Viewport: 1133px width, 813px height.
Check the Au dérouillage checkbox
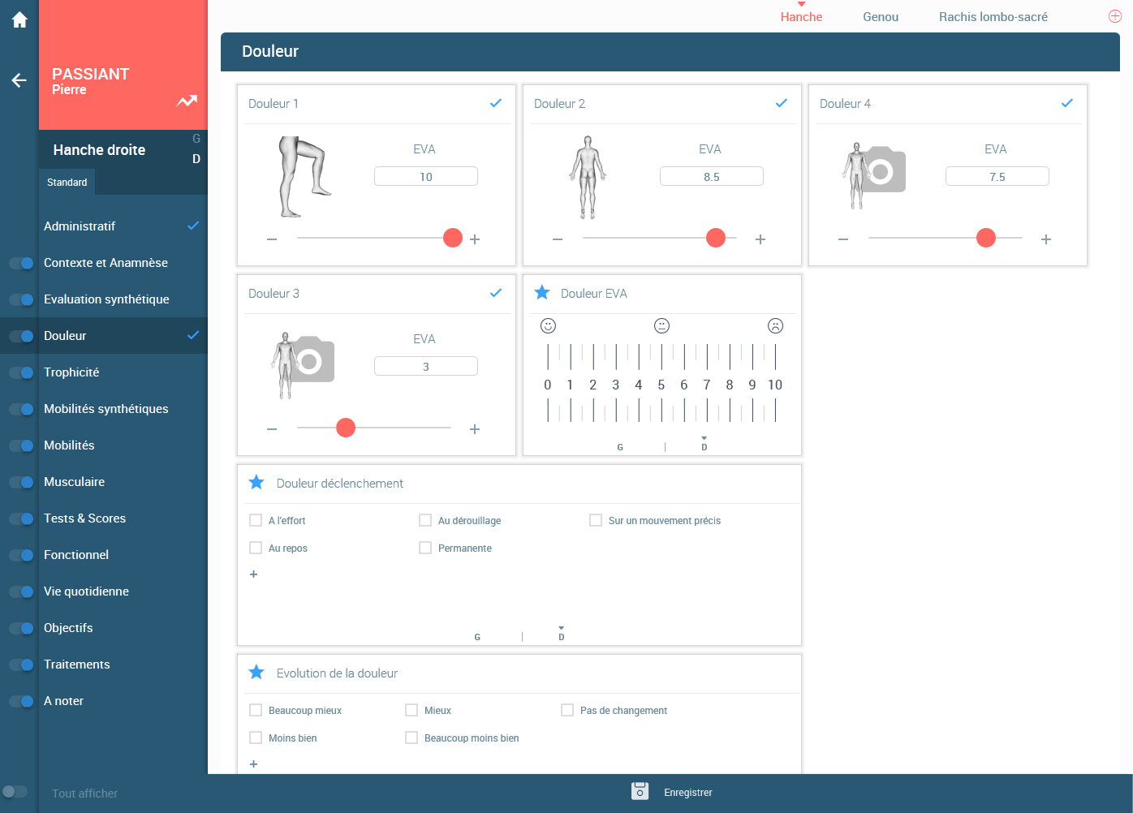[x=425, y=520]
